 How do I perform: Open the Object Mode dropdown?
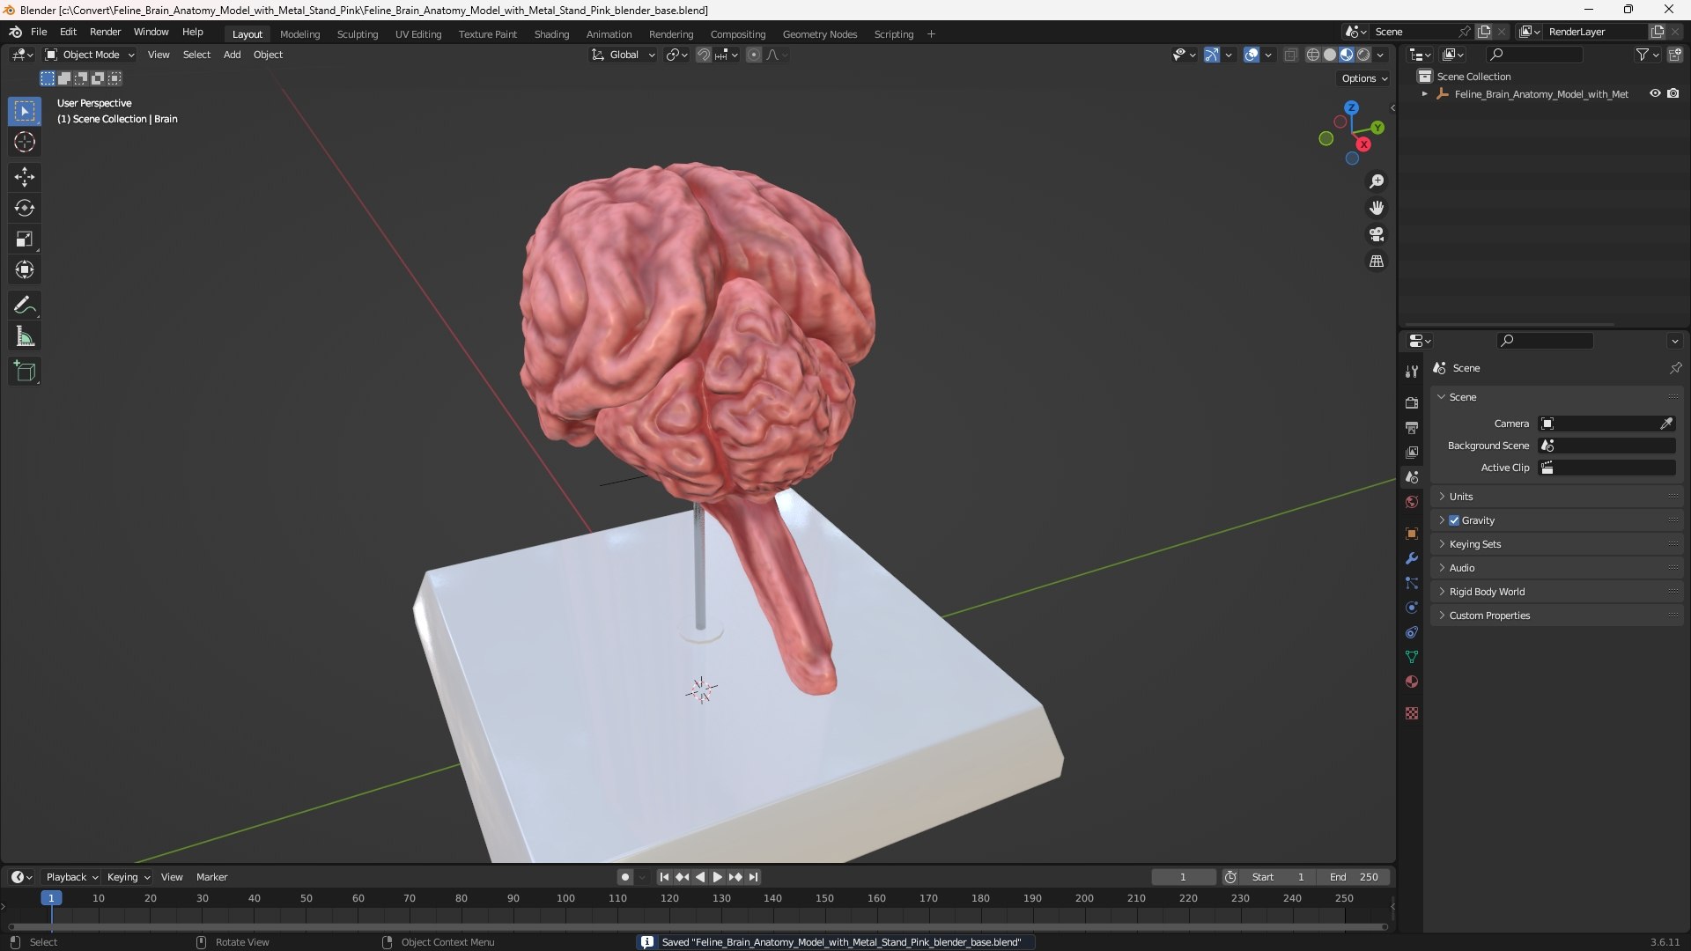coord(90,55)
